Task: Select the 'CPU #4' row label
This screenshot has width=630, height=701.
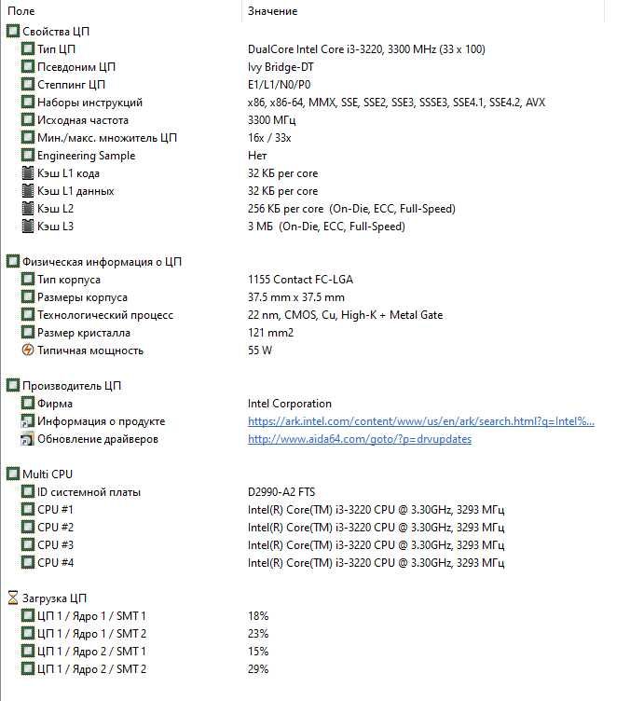Action: (55, 563)
